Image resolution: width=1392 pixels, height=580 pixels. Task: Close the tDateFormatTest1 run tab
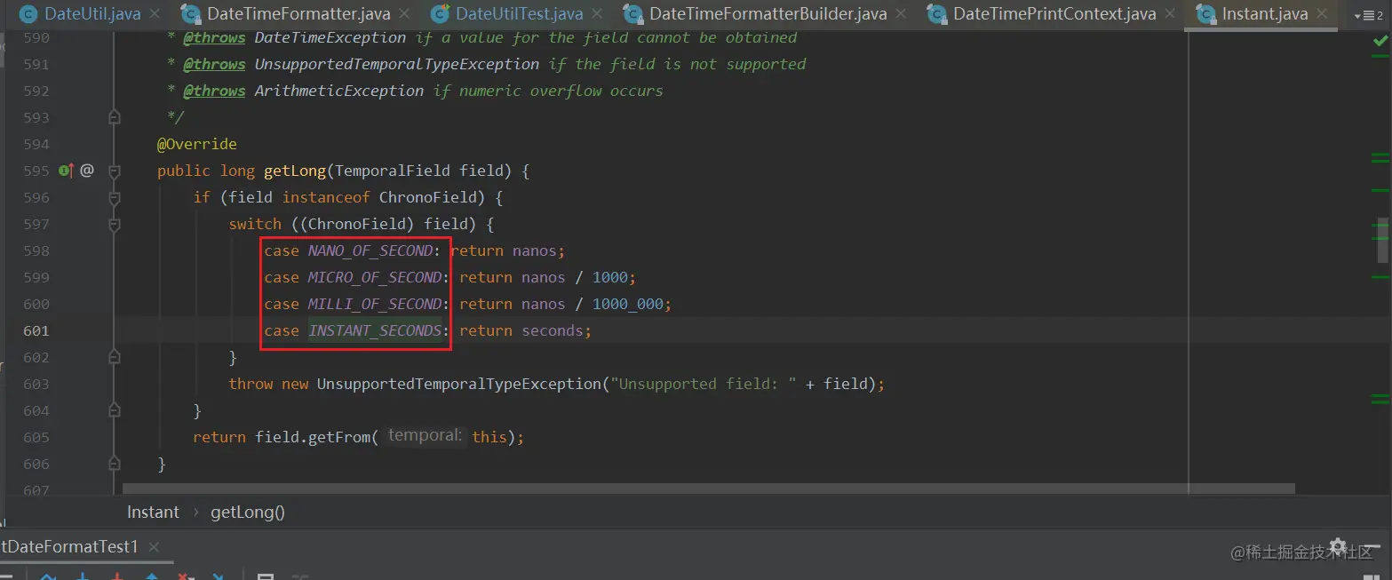point(154,547)
